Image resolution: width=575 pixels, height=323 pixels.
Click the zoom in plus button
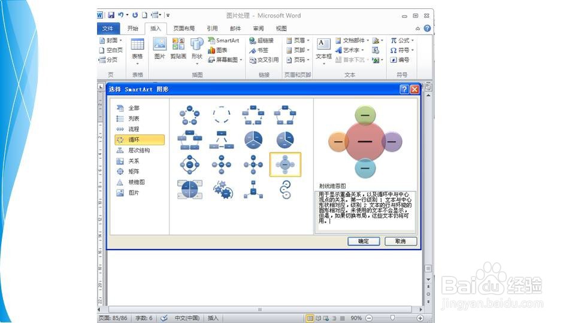tap(420, 318)
